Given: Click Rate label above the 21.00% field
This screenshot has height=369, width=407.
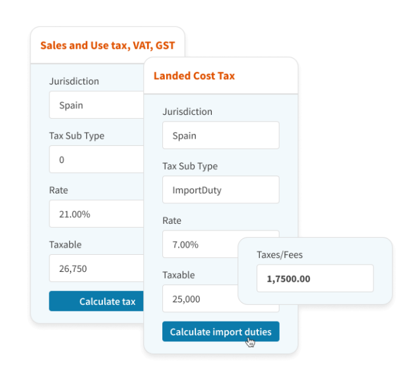Looking at the screenshot, I should coord(59,190).
